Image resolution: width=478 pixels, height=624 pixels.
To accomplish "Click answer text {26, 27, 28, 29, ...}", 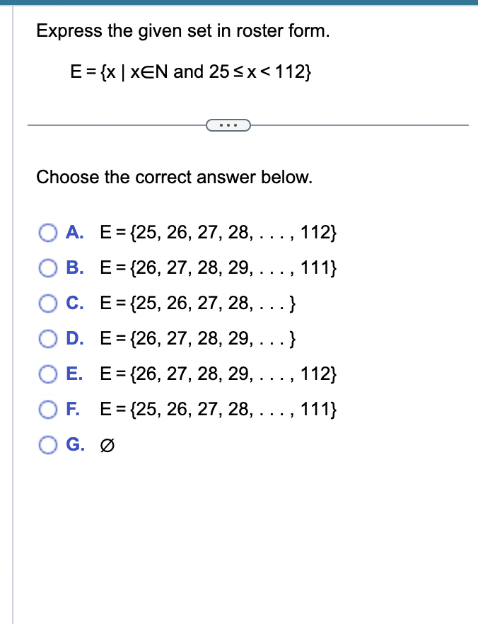I will point(198,339).
